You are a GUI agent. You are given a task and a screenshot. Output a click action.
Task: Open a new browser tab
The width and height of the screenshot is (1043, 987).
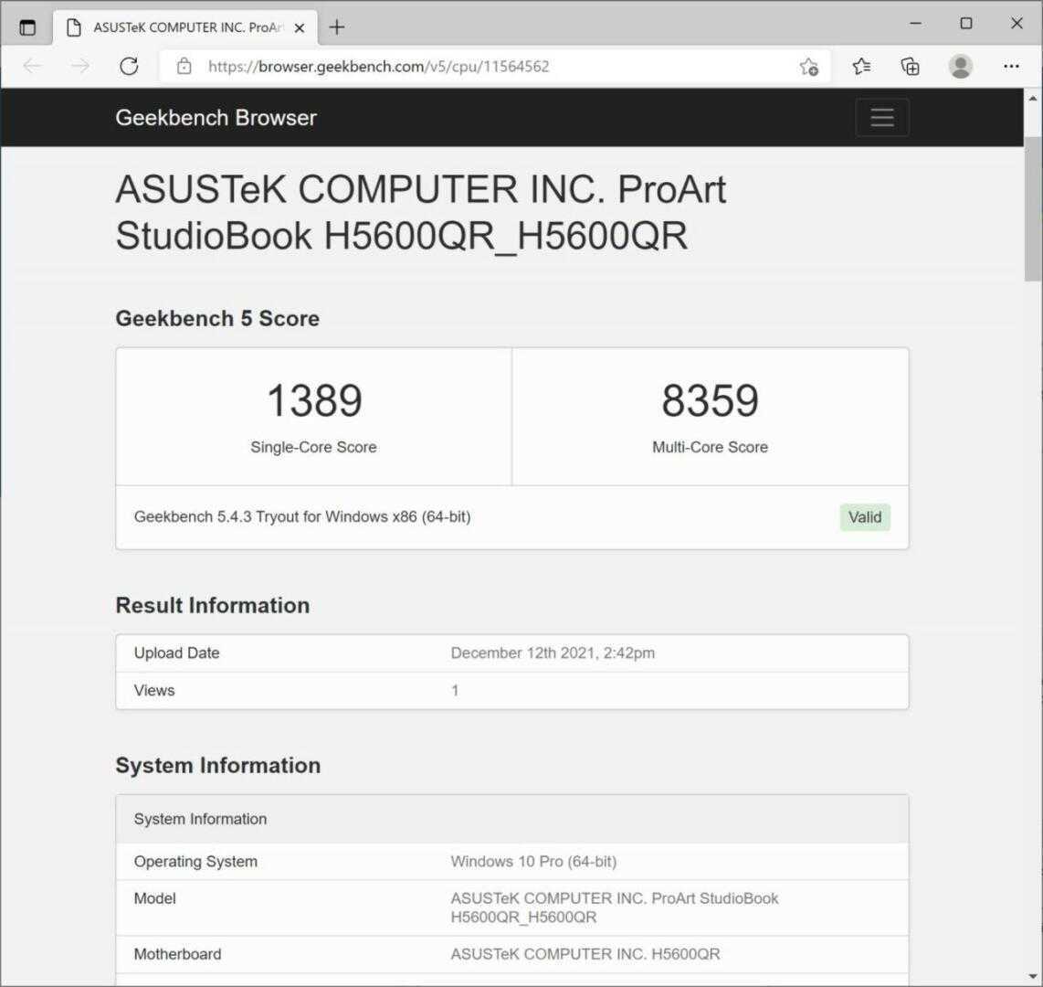tap(337, 27)
